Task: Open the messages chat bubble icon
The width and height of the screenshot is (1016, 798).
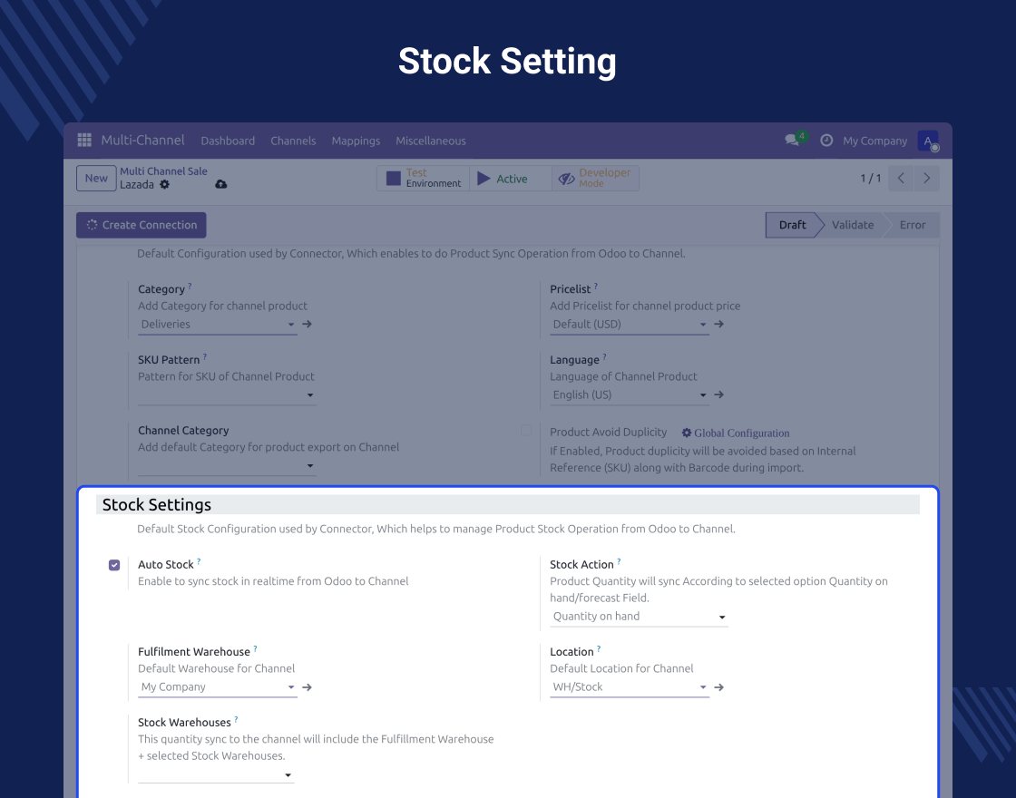Action: coord(791,140)
